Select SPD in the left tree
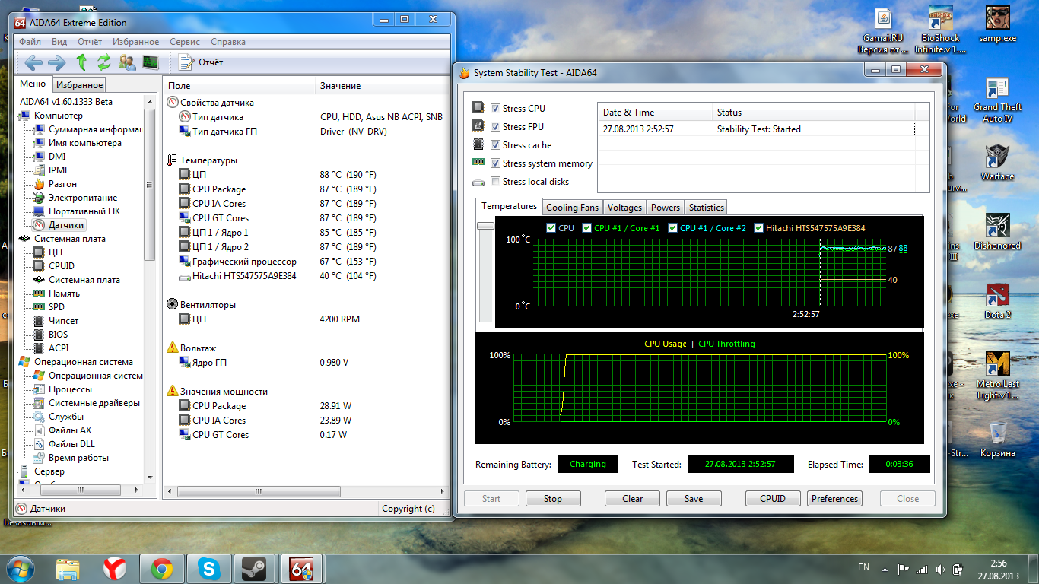 [56, 307]
